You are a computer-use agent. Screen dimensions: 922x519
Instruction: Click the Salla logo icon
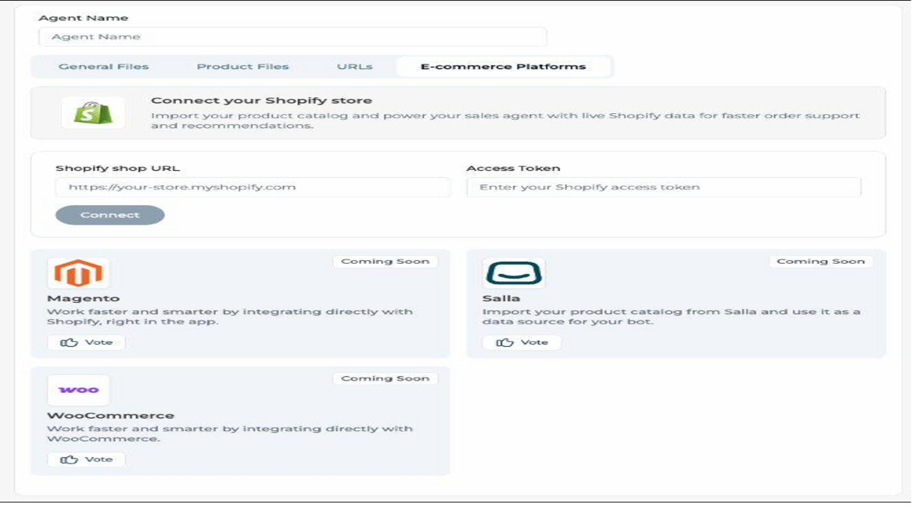tap(514, 273)
